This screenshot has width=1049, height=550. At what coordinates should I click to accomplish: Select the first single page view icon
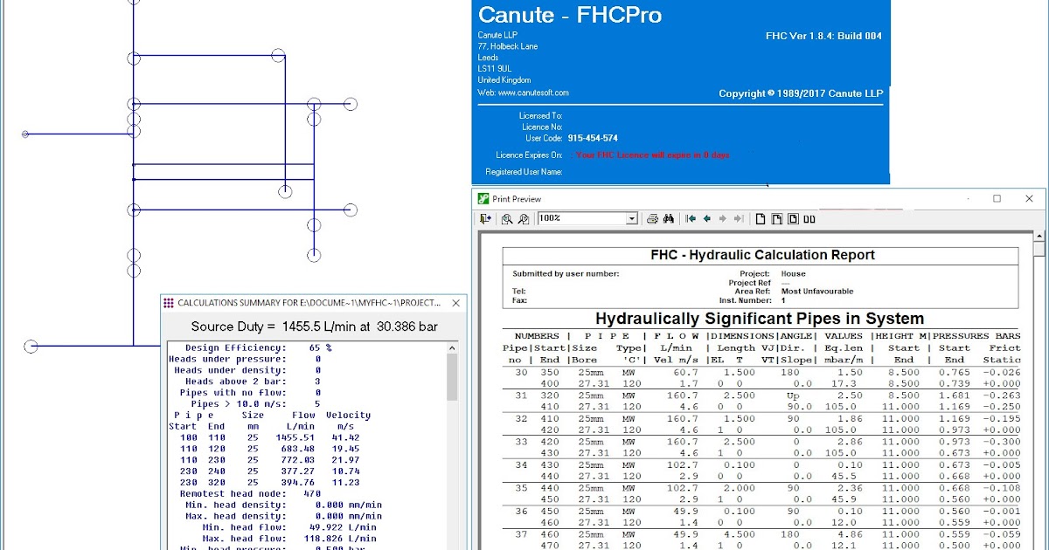pos(761,219)
